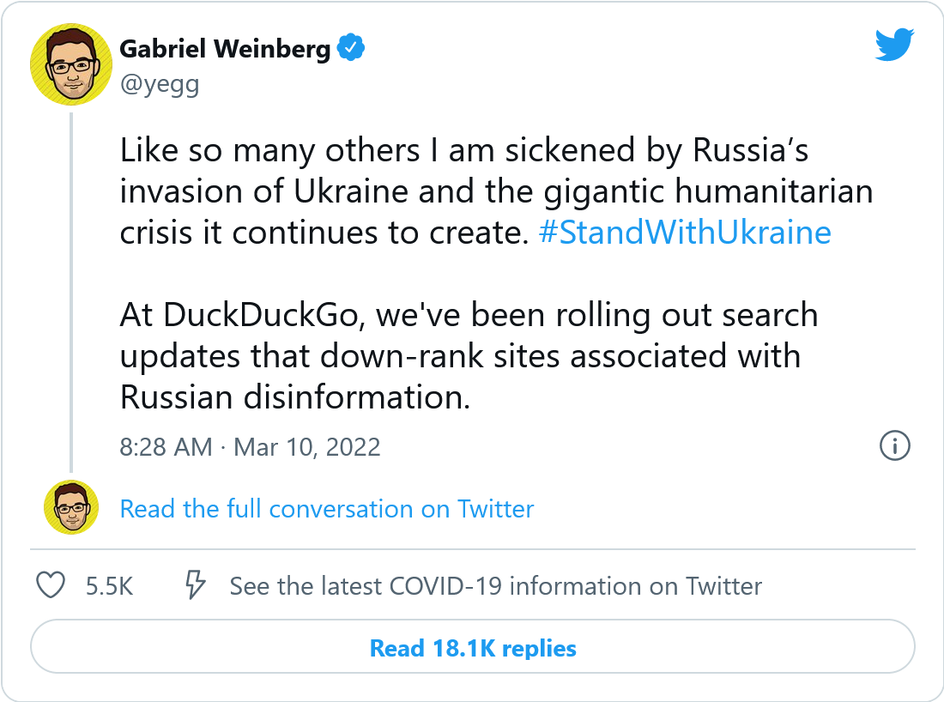
Task: See the latest COVID-19 information link
Action: (495, 586)
